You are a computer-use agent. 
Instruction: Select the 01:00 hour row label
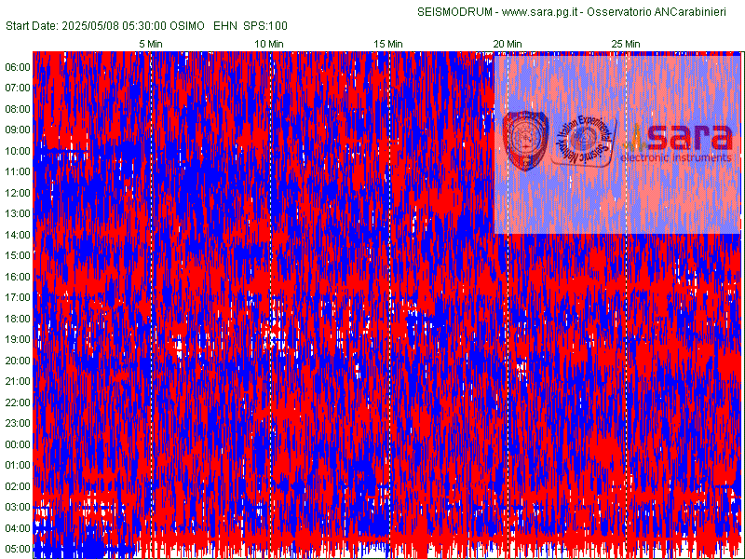(18, 465)
